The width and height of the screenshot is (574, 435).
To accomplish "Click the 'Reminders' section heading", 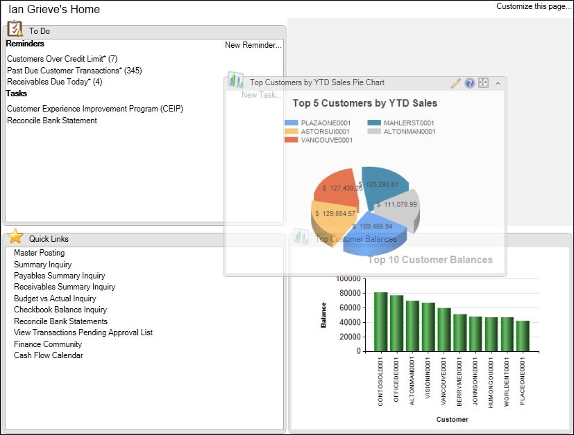I will (25, 44).
